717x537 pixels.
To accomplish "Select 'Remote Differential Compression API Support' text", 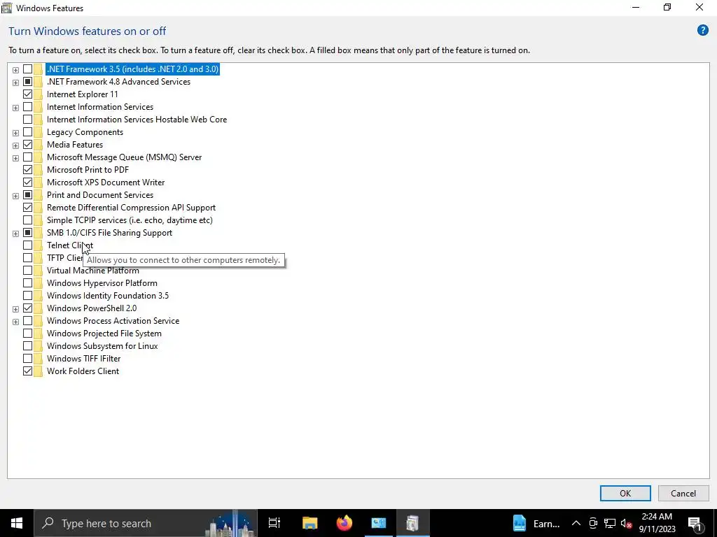I will pos(131,208).
